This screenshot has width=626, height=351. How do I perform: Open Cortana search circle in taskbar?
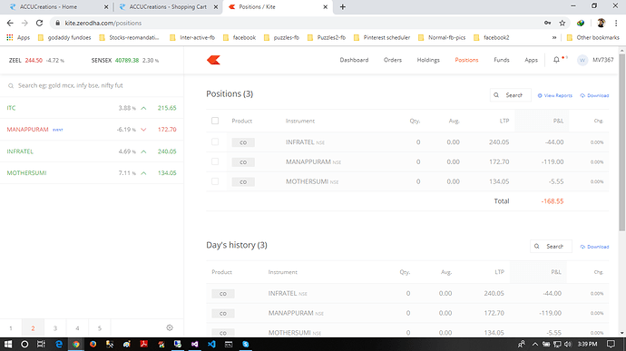pyautogui.click(x=24, y=344)
